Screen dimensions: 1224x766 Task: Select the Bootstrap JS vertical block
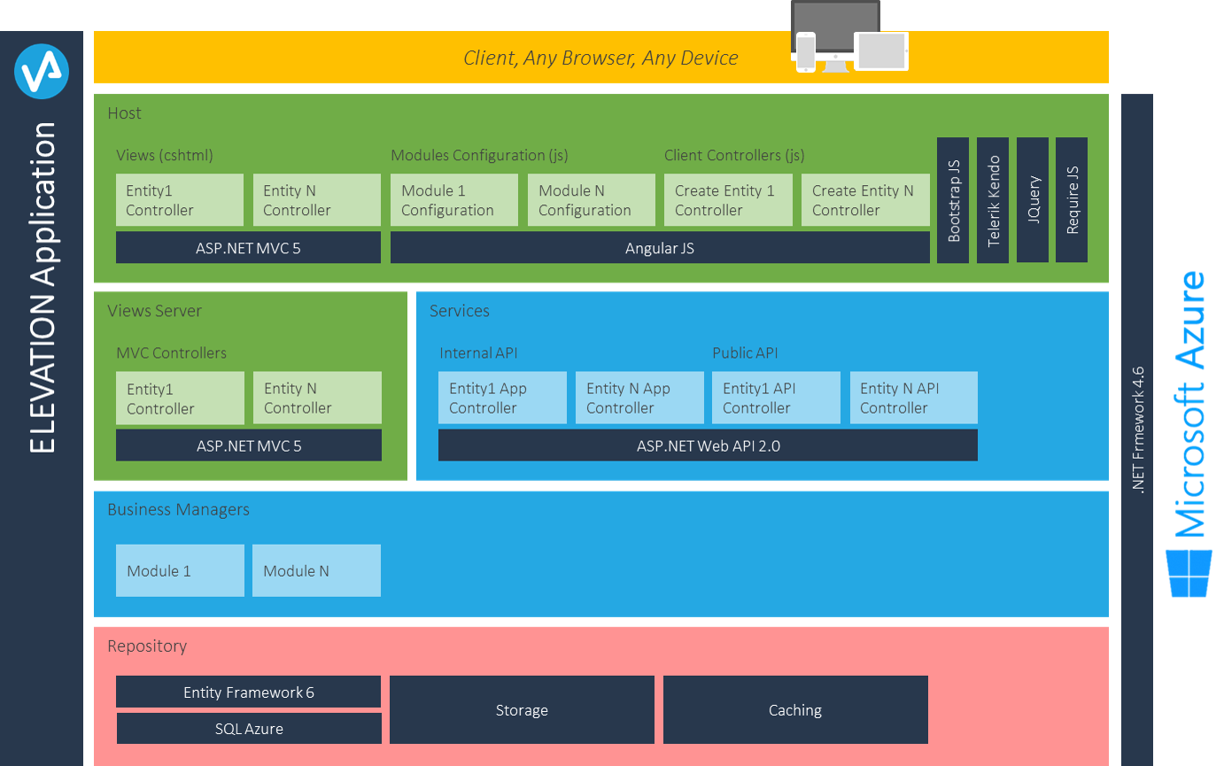click(x=953, y=200)
